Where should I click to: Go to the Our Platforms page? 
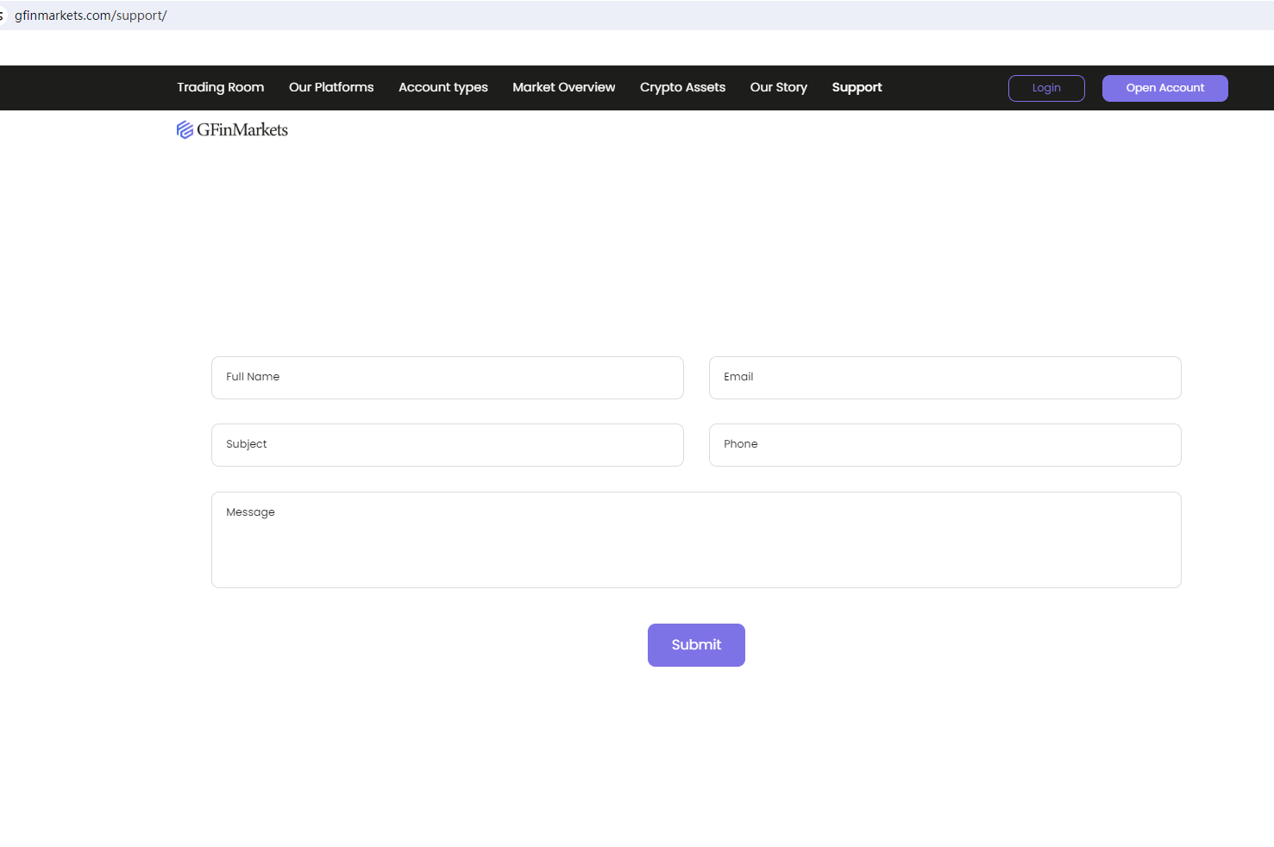(x=331, y=87)
